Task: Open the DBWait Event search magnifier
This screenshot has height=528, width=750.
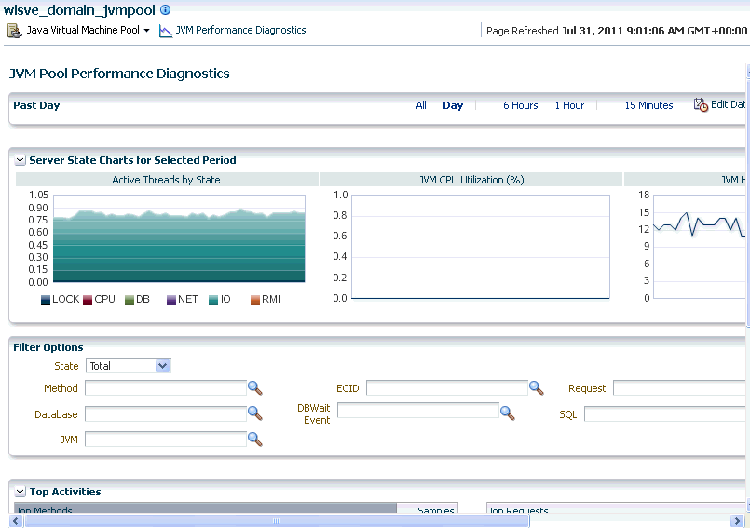Action: (507, 413)
